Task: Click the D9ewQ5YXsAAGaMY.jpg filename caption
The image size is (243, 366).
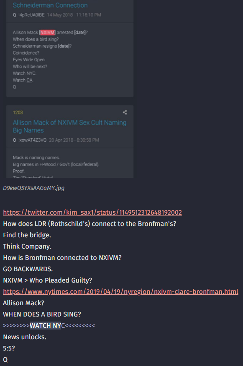Action: (34, 188)
